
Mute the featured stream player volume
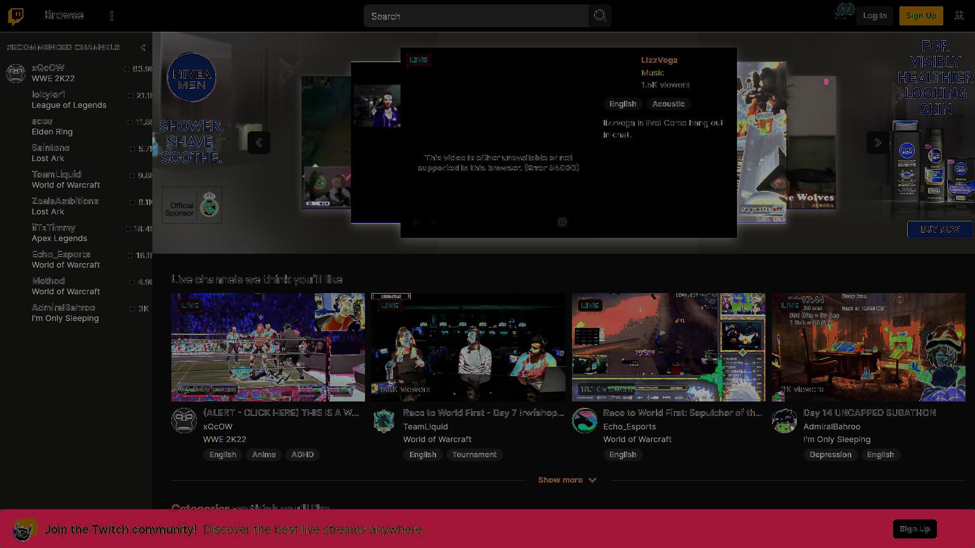click(435, 222)
